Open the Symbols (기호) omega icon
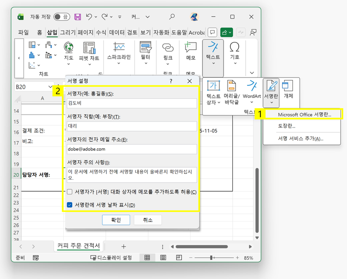This screenshot has height=279, width=347. (x=235, y=53)
